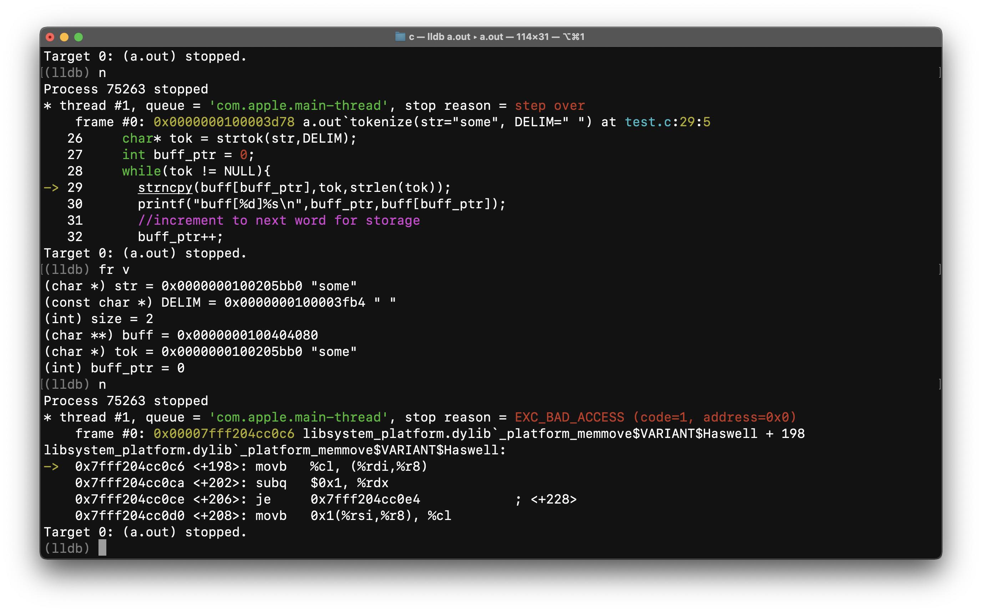Image resolution: width=982 pixels, height=612 pixels.
Task: Click buff address 0x0000000100404080
Action: coord(247,335)
